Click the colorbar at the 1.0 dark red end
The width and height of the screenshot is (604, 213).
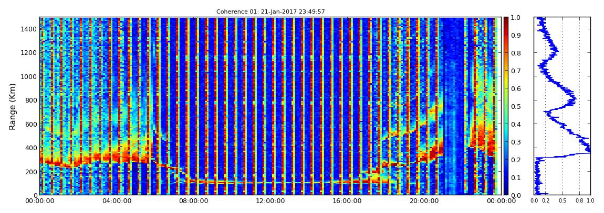pos(506,19)
